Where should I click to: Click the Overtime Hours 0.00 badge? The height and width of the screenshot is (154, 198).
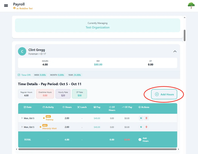click(45, 94)
